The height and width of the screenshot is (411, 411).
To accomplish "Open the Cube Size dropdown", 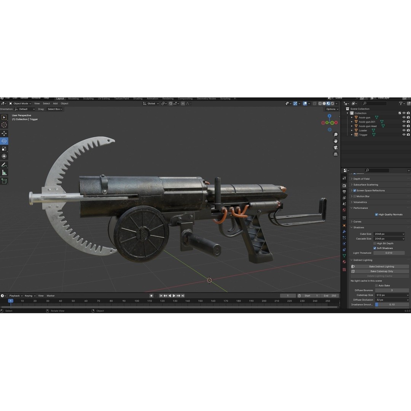I will pyautogui.click(x=389, y=234).
